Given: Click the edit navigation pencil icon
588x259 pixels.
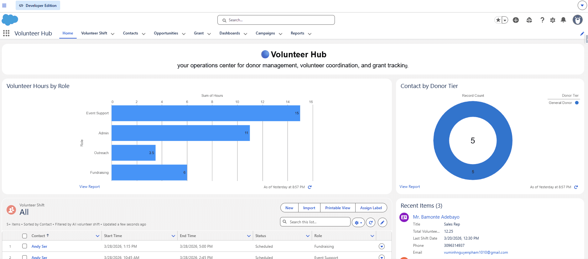Looking at the screenshot, I should tap(582, 34).
